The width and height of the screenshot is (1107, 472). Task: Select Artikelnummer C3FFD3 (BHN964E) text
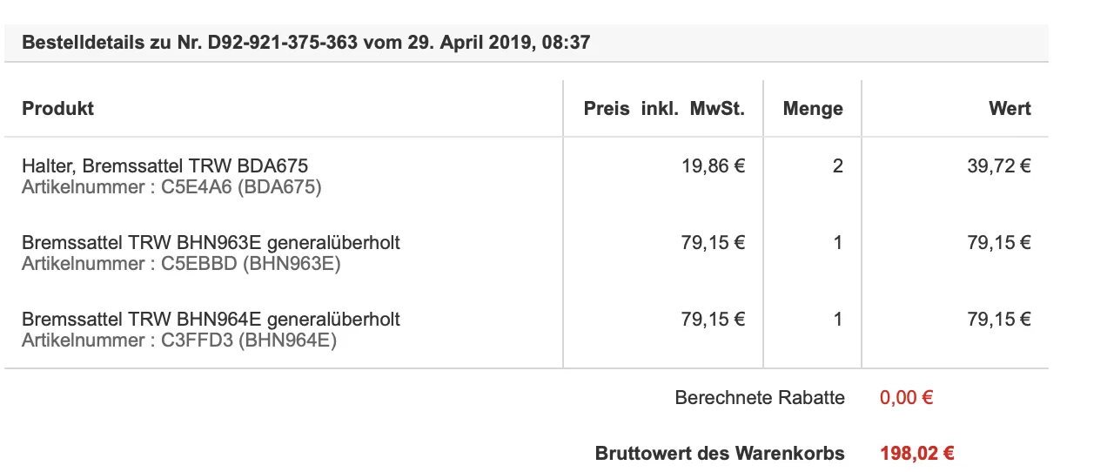(x=179, y=341)
